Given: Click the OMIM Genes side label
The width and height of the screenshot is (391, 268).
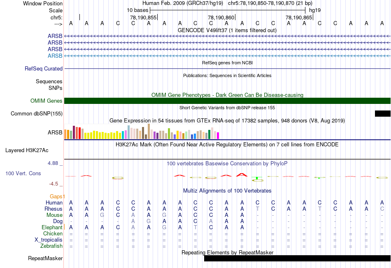Looking at the screenshot, I should coord(46,101).
